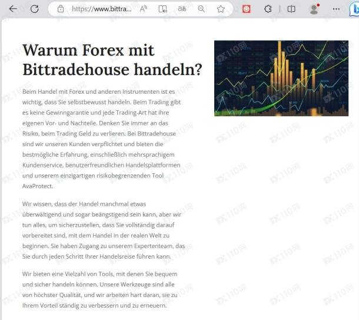Click the bittradehouse URL in address bar
Screen dimensions: 359x320
101,9
